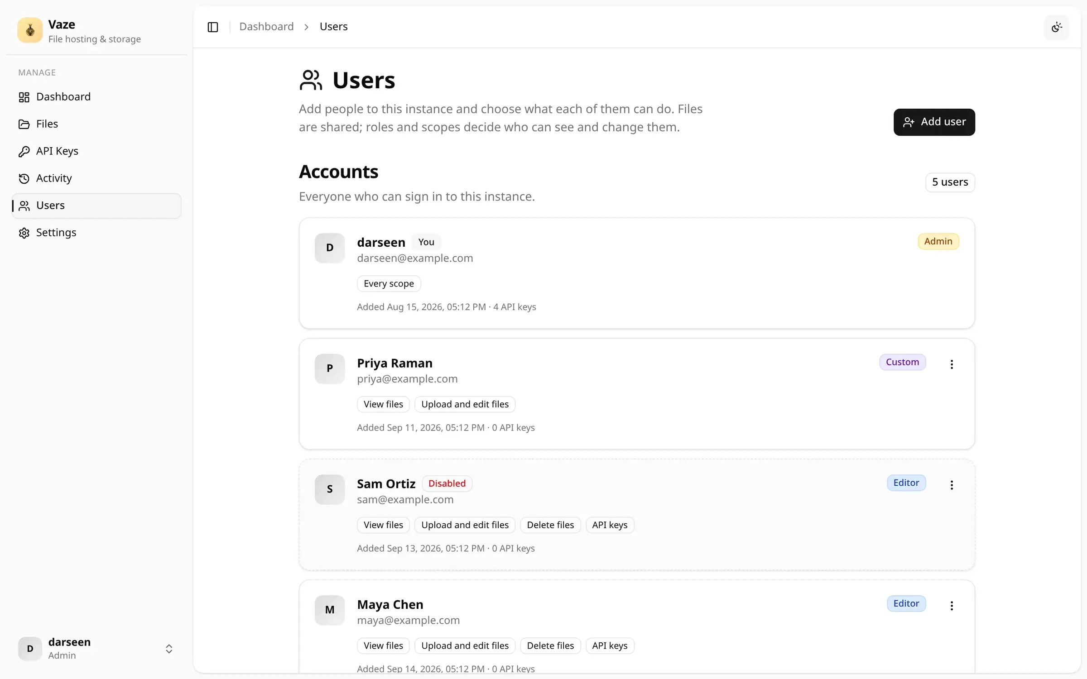Open Files in the sidebar

96,124
